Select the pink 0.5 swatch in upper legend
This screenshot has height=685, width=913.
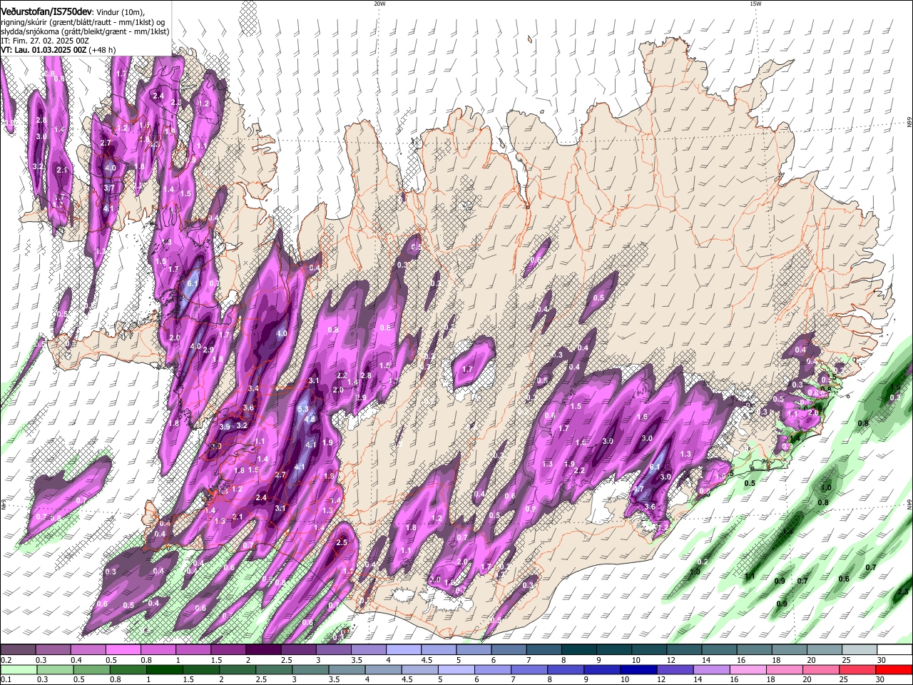pyautogui.click(x=123, y=650)
